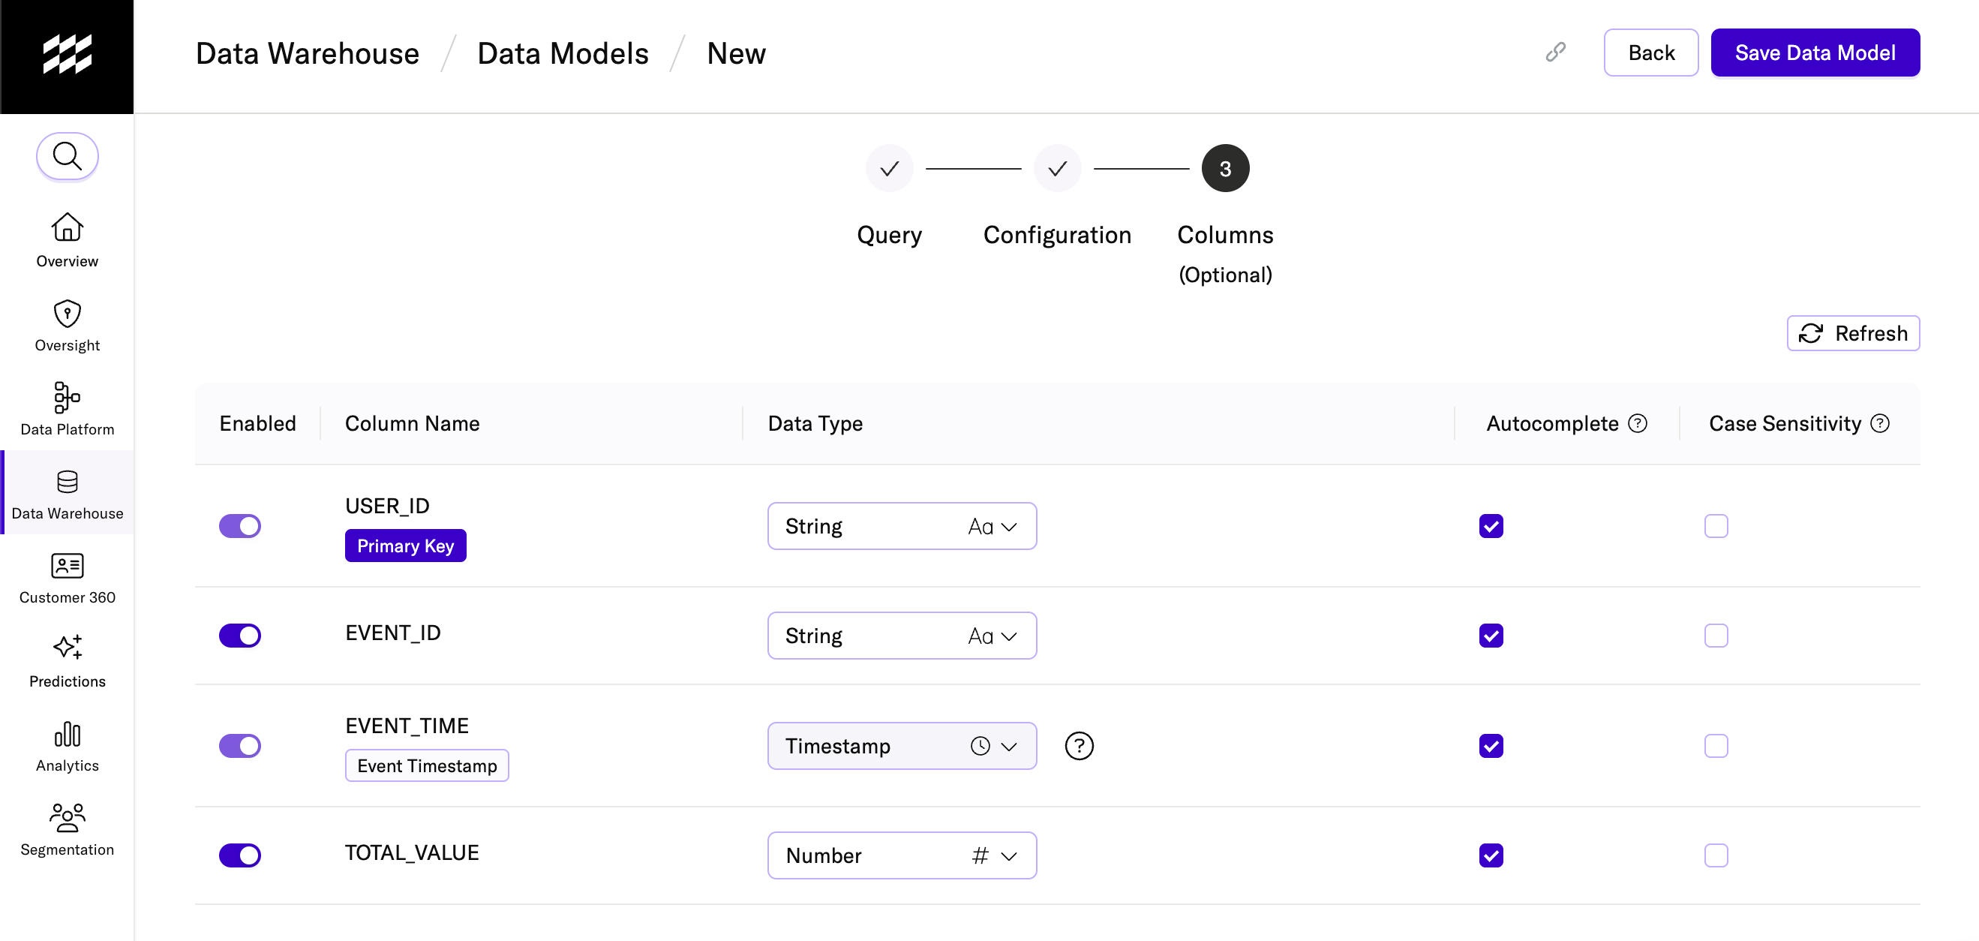The width and height of the screenshot is (1979, 941).
Task: Open Data Platform sidebar icon
Action: pos(67,397)
